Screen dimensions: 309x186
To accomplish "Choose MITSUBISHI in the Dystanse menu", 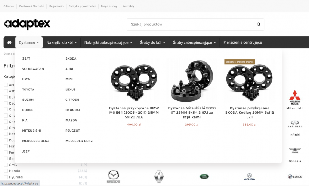I will (31, 131).
